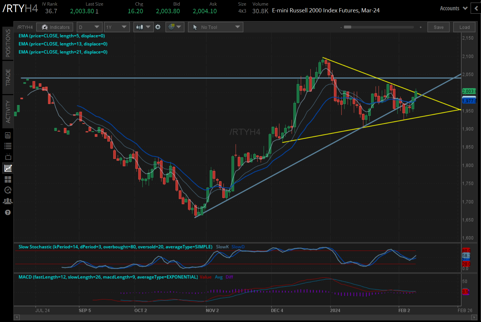
Task: Collapse the panel with top-right arrow
Action: click(476, 9)
